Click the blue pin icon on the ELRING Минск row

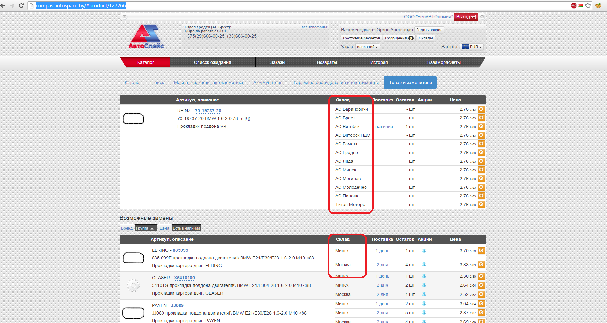[424, 251]
